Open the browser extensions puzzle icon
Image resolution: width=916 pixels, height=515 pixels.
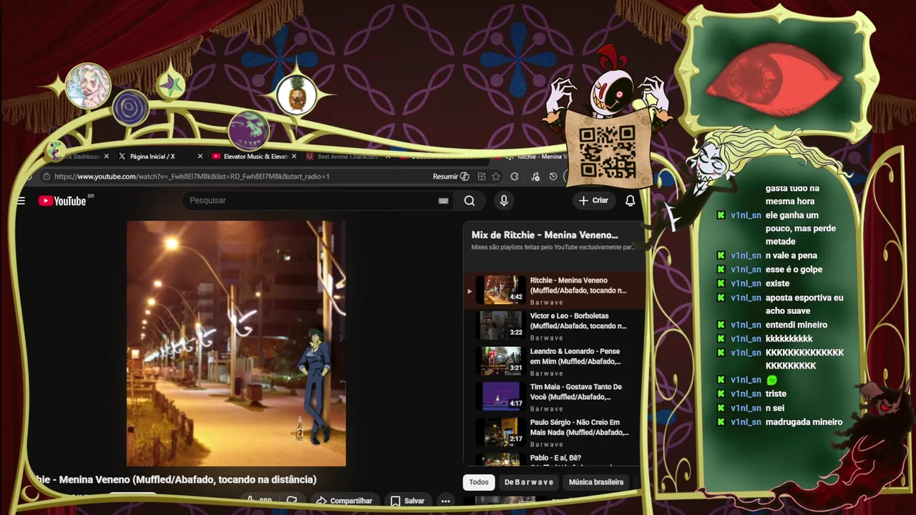point(515,177)
